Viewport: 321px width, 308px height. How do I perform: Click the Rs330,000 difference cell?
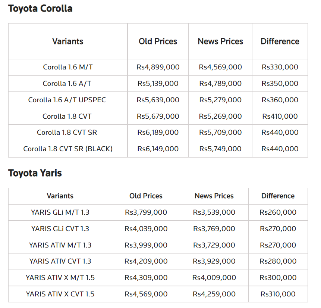280,67
